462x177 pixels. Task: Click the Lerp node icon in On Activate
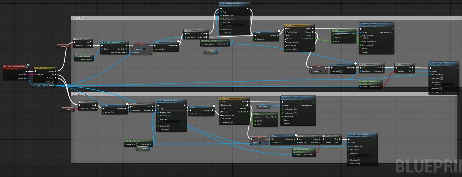[333, 31]
